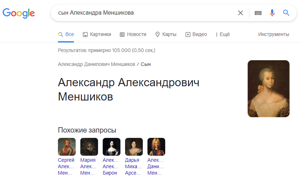Select the Все results tab
Image resolution: width=302 pixels, height=181 pixels.
coord(66,35)
